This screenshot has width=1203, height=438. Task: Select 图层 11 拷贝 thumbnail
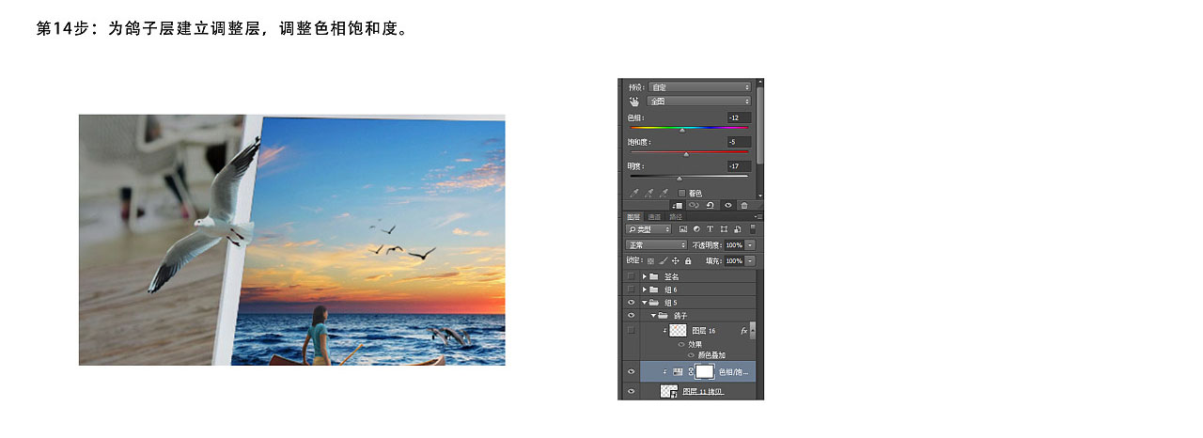click(x=669, y=392)
